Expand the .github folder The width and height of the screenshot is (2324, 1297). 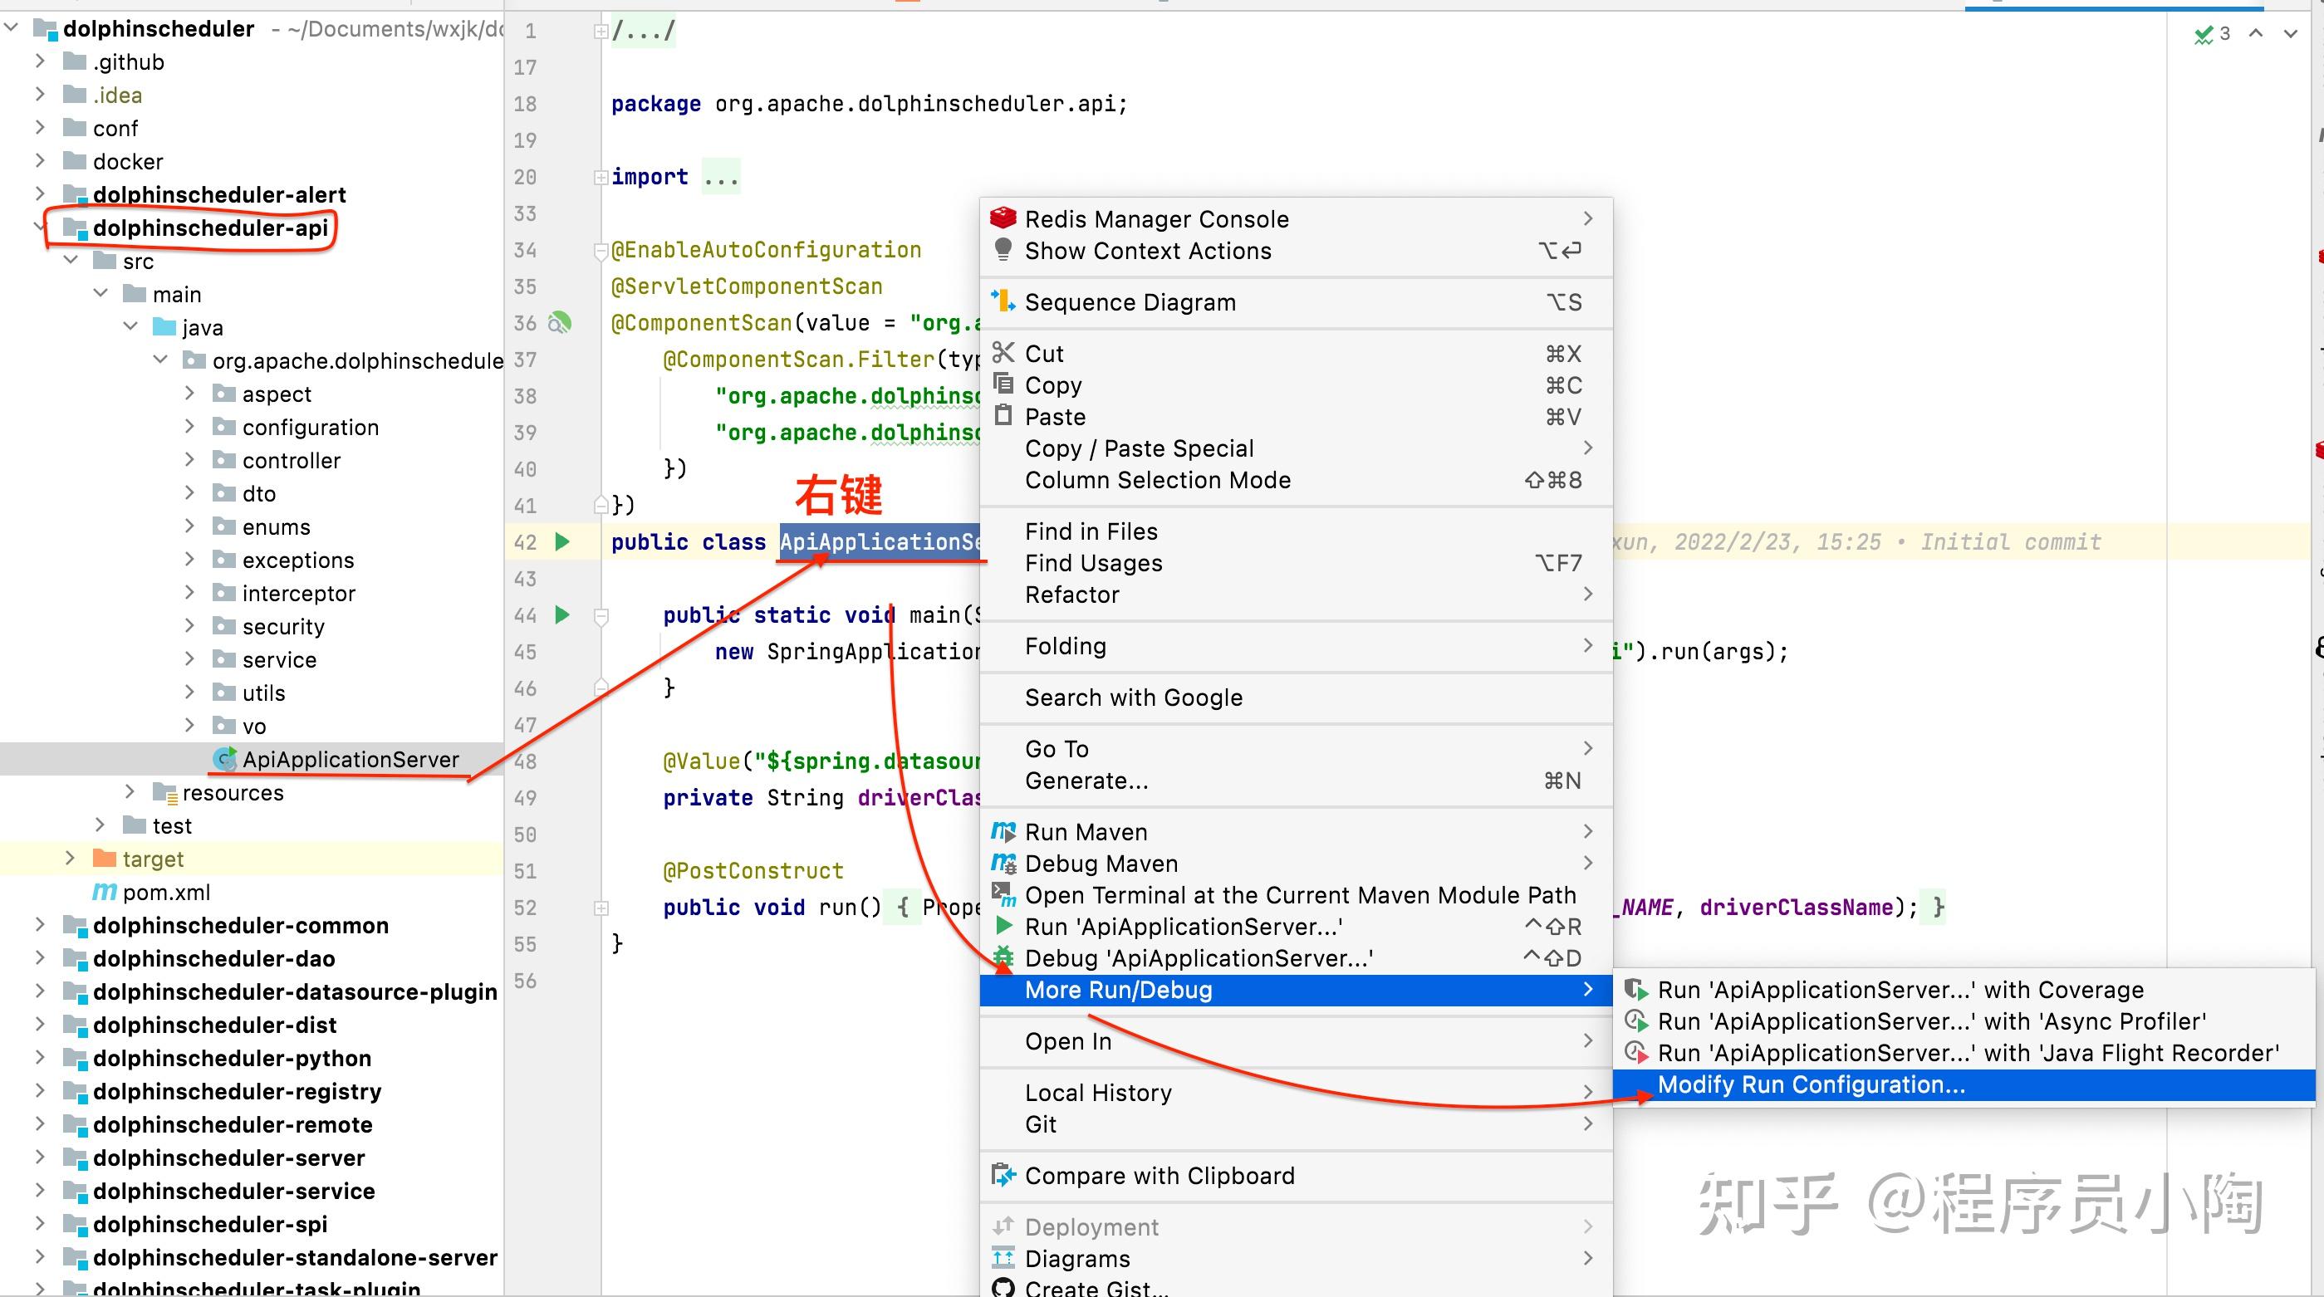click(x=40, y=61)
